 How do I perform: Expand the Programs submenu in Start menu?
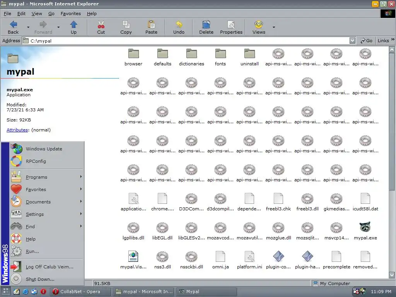pyautogui.click(x=46, y=177)
